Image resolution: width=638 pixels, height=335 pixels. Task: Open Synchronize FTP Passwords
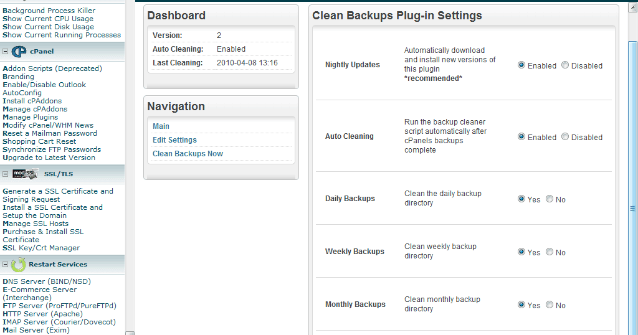coord(52,150)
